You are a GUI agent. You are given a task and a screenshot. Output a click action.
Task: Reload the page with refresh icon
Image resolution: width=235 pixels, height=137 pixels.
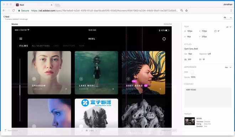14,10
